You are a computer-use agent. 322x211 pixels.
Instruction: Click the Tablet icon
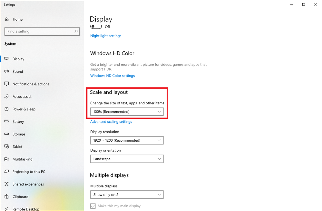6,146
